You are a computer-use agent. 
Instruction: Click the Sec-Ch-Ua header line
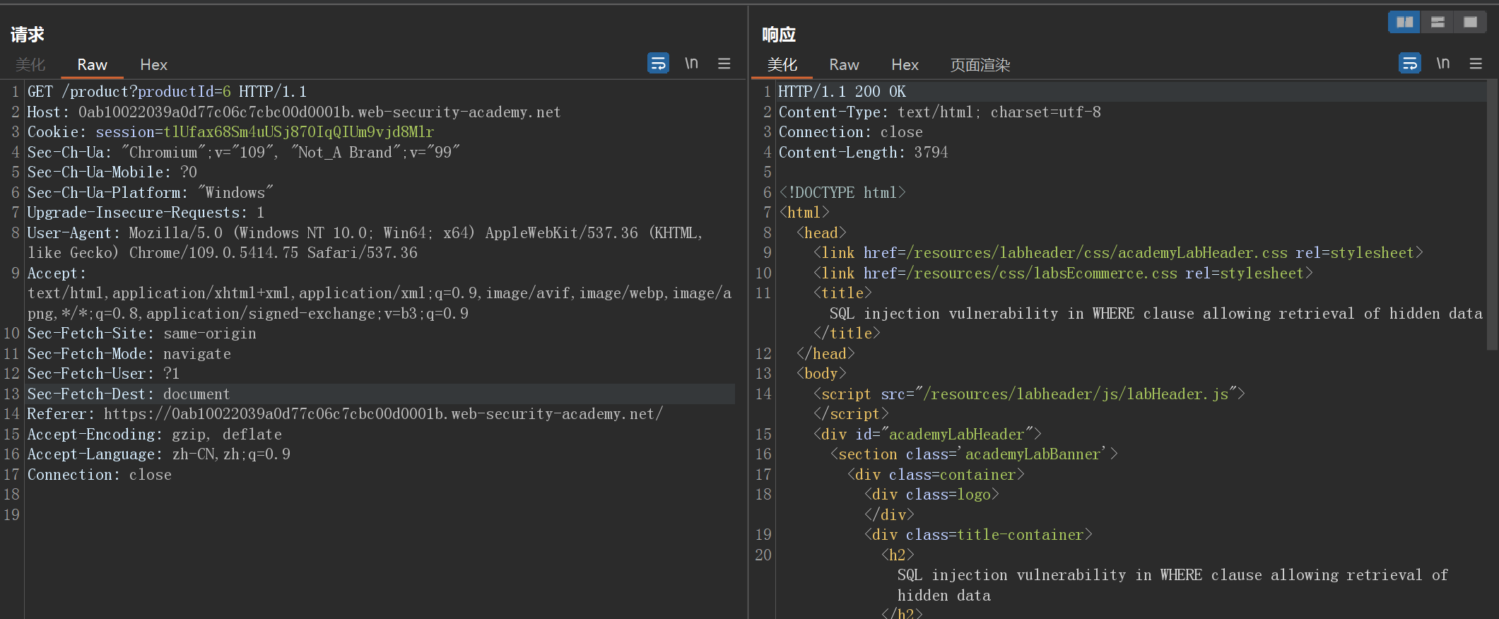243,152
